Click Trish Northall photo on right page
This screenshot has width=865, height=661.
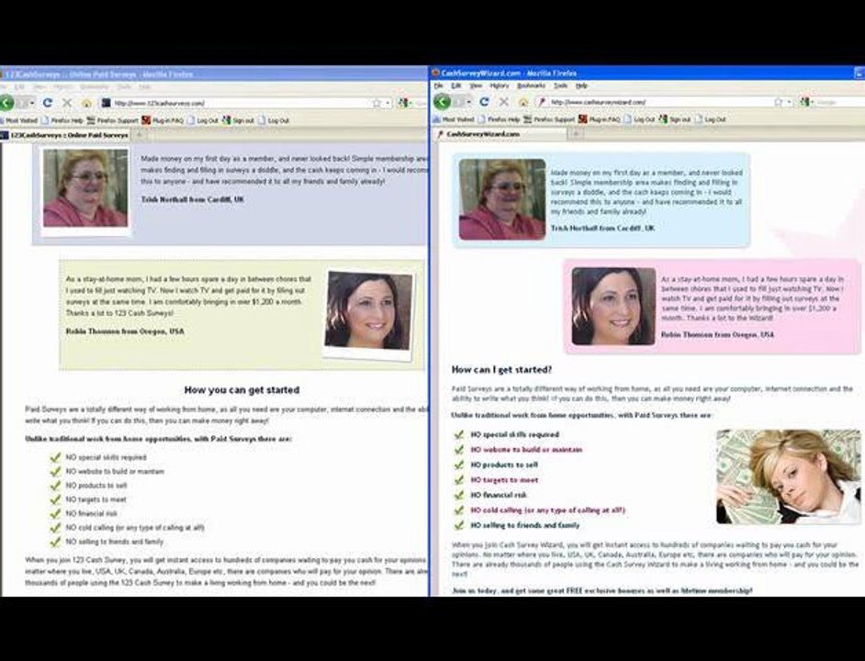502,199
